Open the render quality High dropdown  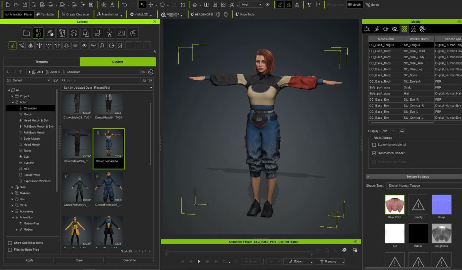click(x=251, y=5)
